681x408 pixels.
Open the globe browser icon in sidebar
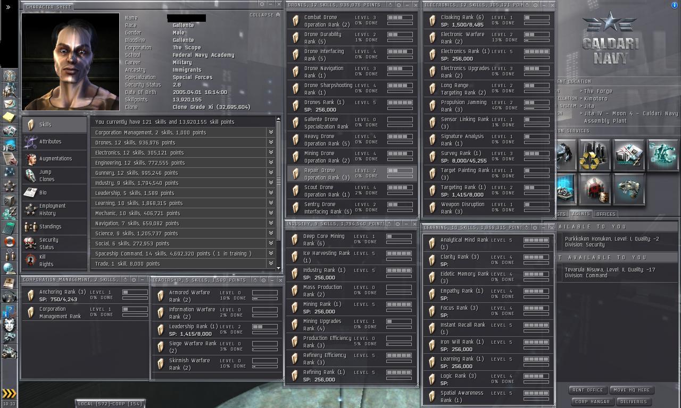[9, 269]
